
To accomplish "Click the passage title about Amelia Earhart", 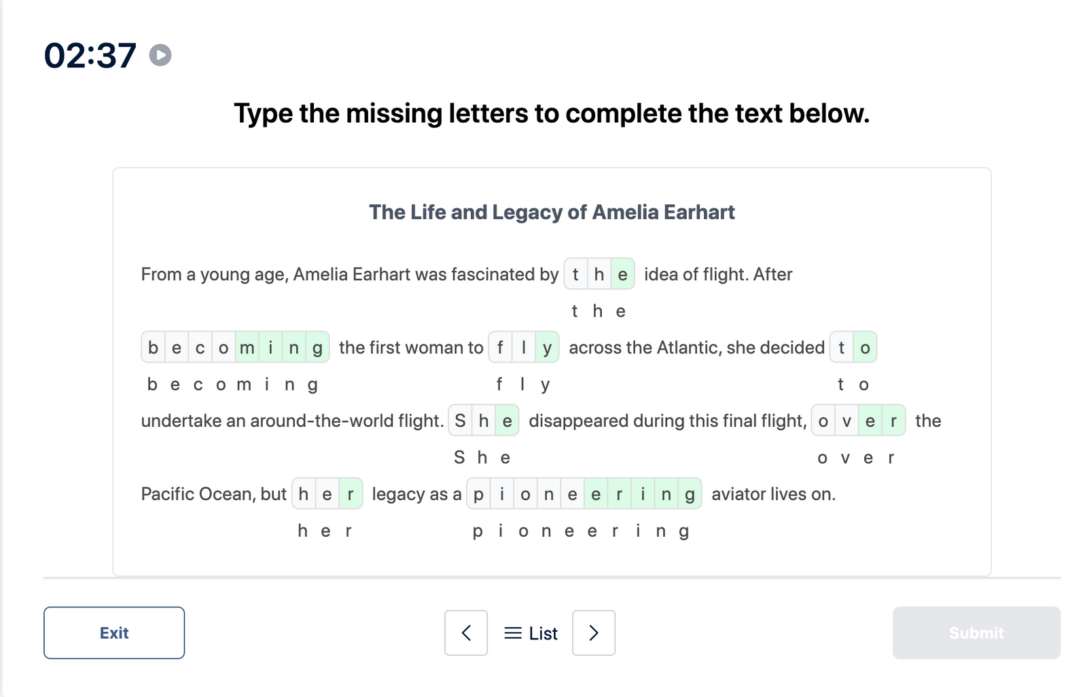I will point(552,212).
